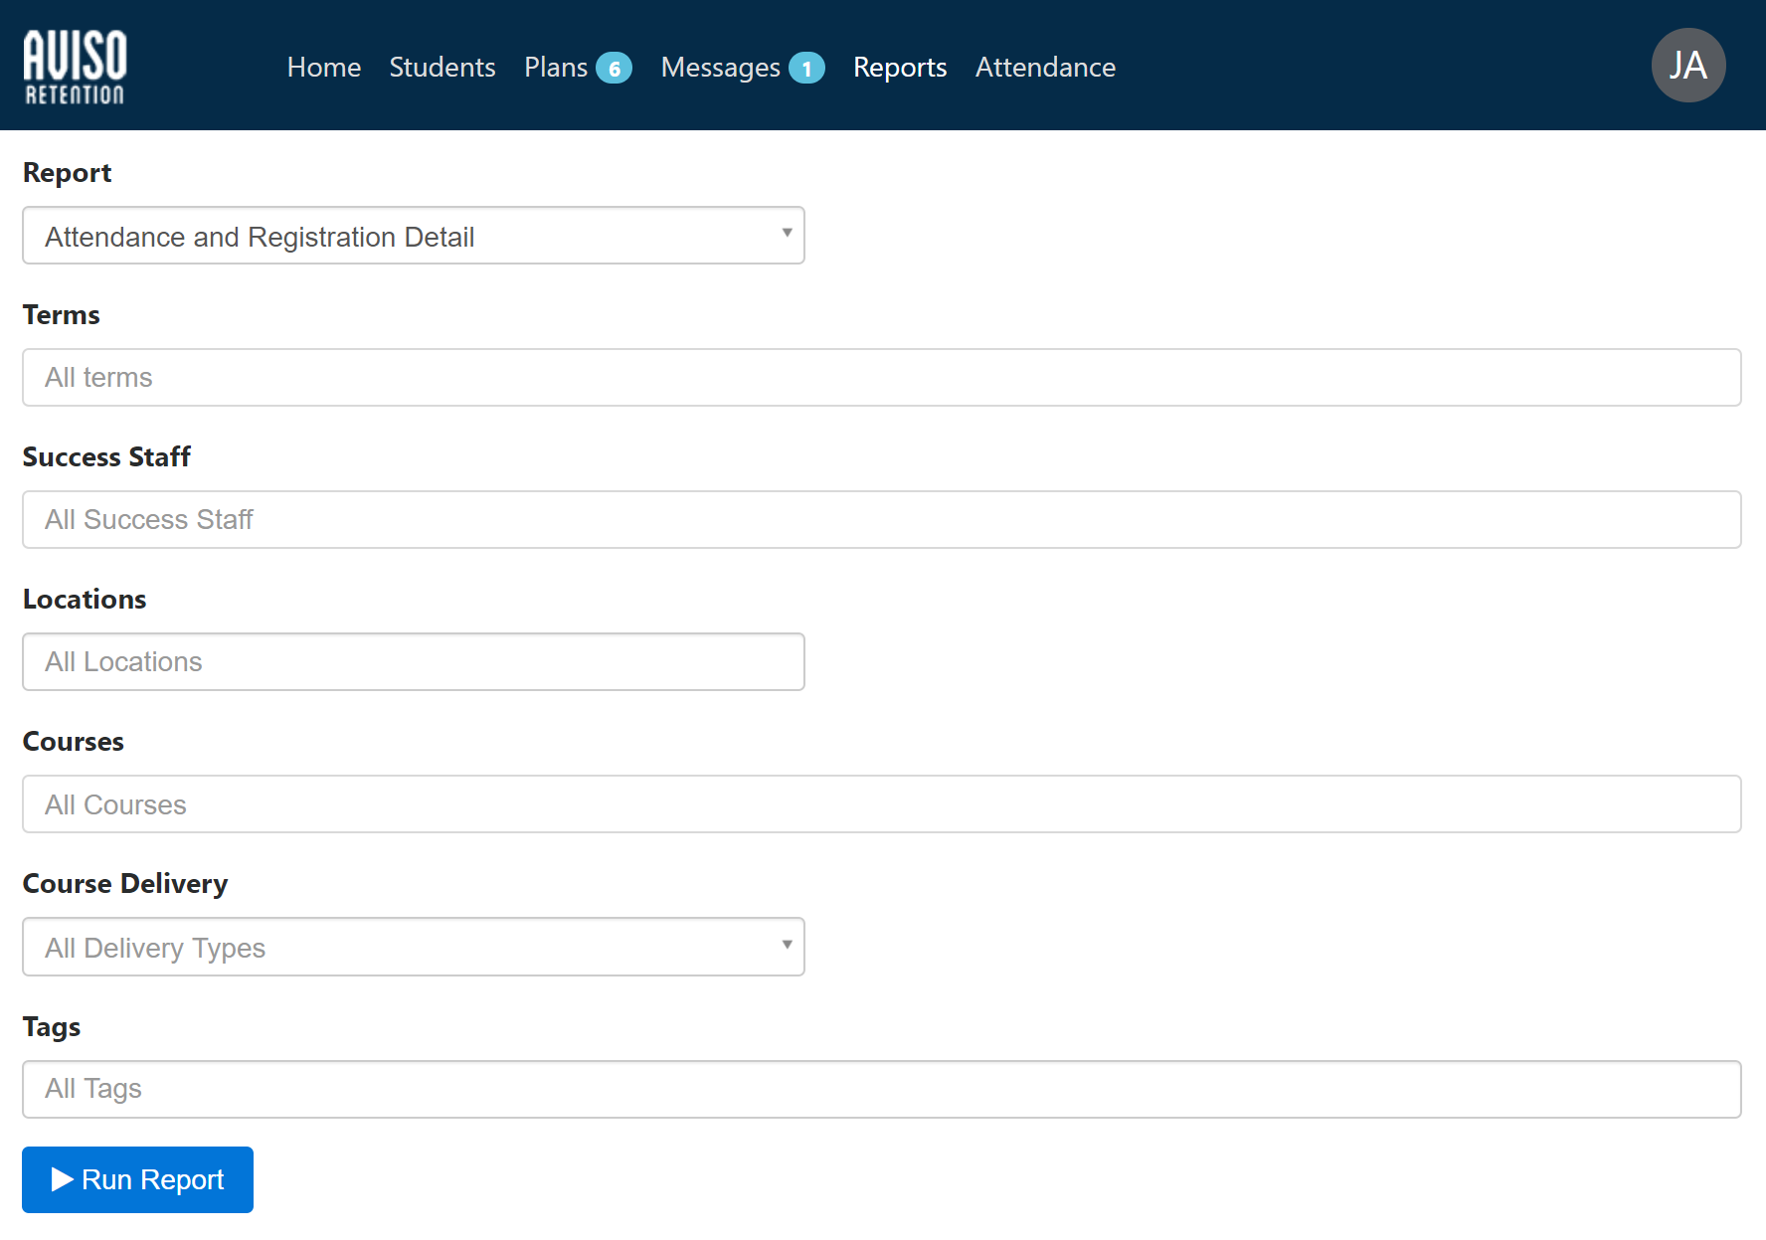Click the All Tags field
Viewport: 1766px width, 1240px height.
[882, 1089]
